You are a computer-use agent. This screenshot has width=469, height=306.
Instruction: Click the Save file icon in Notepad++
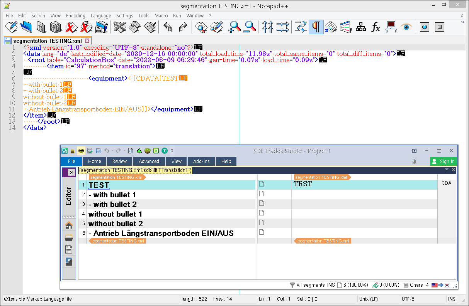click(x=41, y=27)
